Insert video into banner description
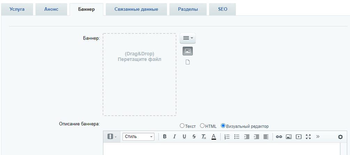Screen dimensions: 350x155 point(299,137)
